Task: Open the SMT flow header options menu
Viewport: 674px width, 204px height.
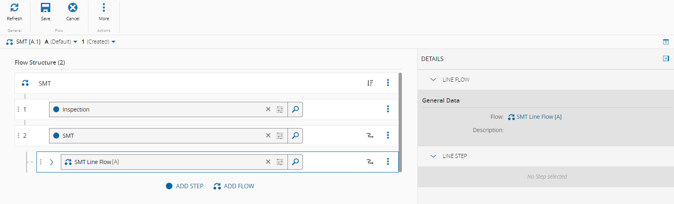Action: tap(388, 83)
